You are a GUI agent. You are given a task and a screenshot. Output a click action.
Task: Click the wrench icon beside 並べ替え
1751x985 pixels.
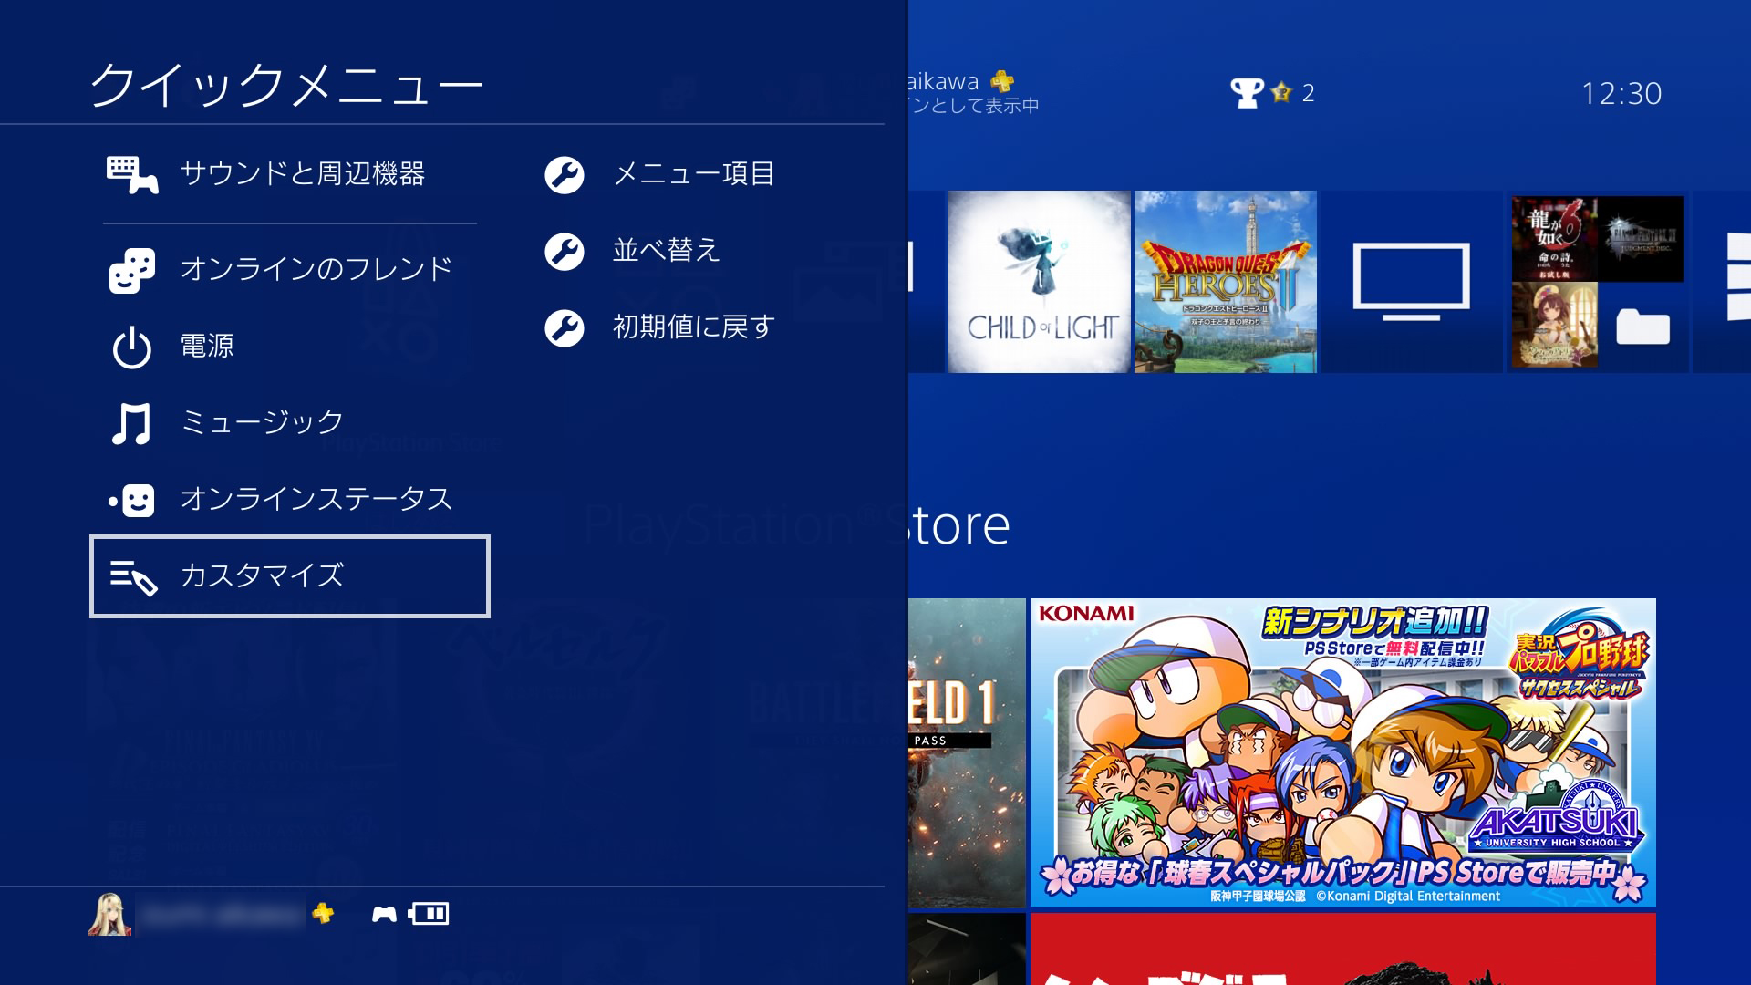pyautogui.click(x=565, y=251)
